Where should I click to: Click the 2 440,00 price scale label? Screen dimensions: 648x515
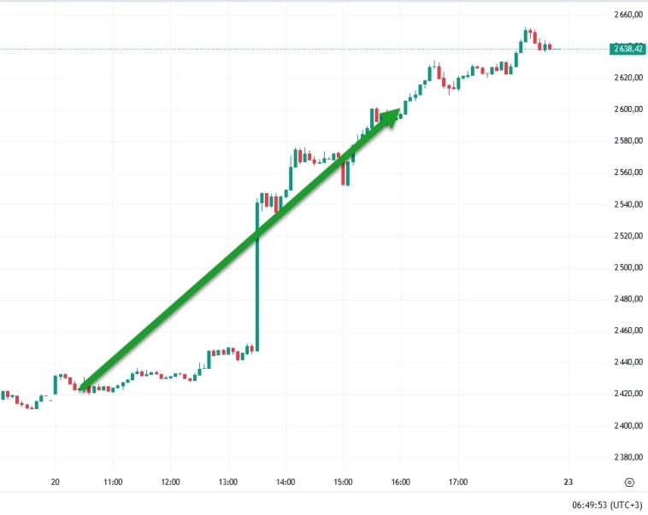pos(628,362)
